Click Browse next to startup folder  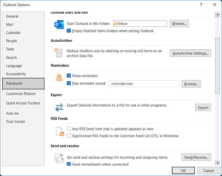click(179, 24)
